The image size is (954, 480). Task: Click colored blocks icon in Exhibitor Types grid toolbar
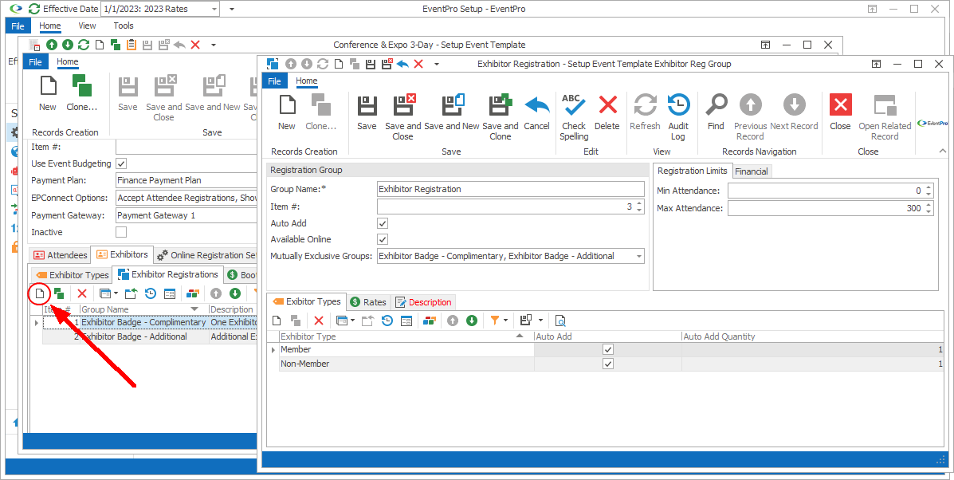pos(430,321)
